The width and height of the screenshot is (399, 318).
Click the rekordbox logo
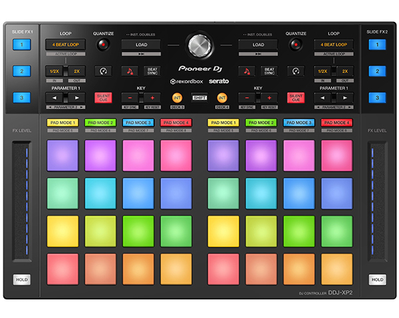point(186,81)
